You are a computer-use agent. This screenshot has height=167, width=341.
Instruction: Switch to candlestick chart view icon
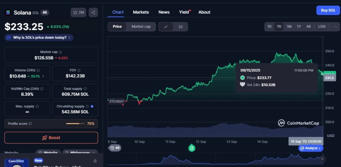[180, 27]
